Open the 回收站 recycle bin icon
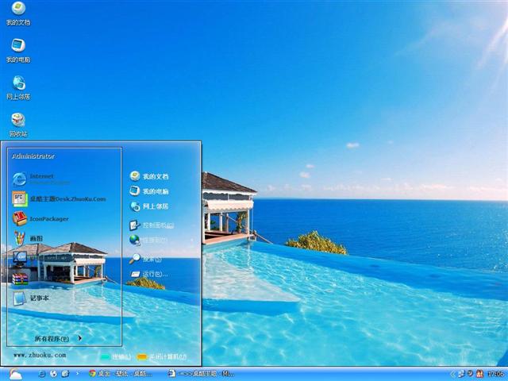Image resolution: width=508 pixels, height=381 pixels. point(18,125)
